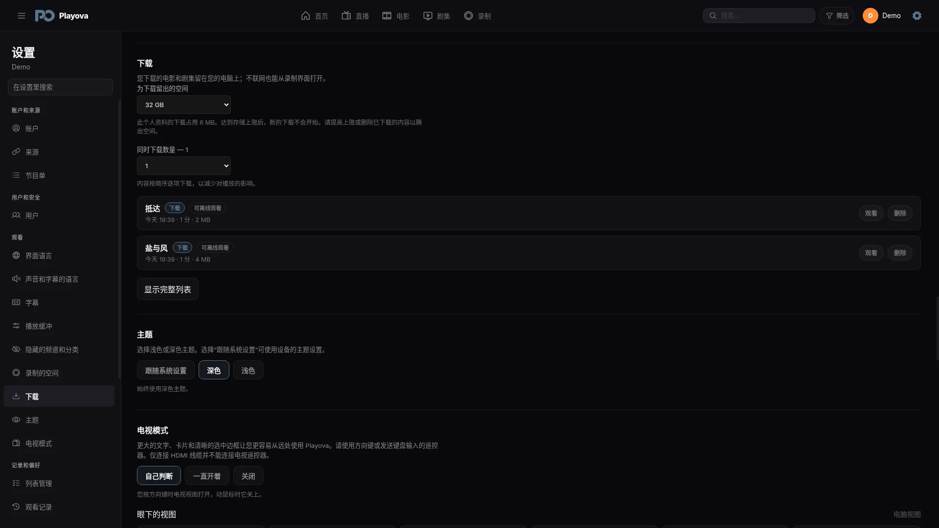This screenshot has height=528, width=939.
Task: Click the record icon beside 录制的空间
Action: (x=16, y=373)
